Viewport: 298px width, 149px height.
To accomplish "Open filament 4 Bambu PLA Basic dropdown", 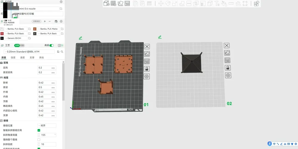I will 49,34.
